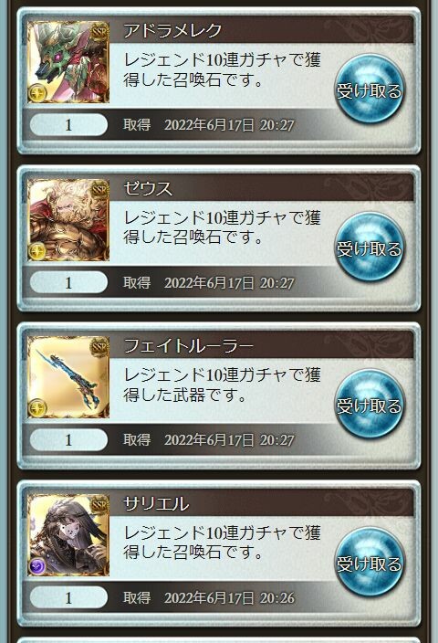Click the light element icon on ゼウス
Screen dimensions: 438x643
pyautogui.click(x=37, y=251)
